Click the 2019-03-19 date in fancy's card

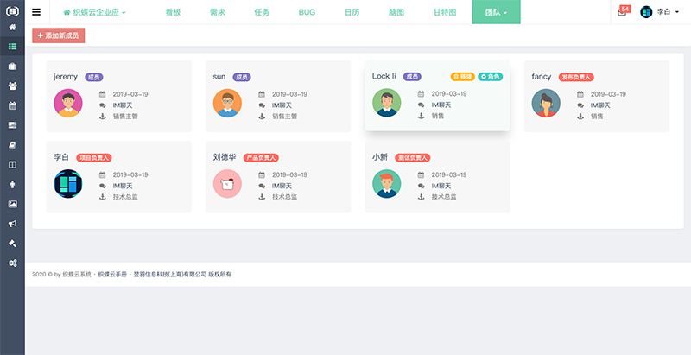[x=608, y=94]
